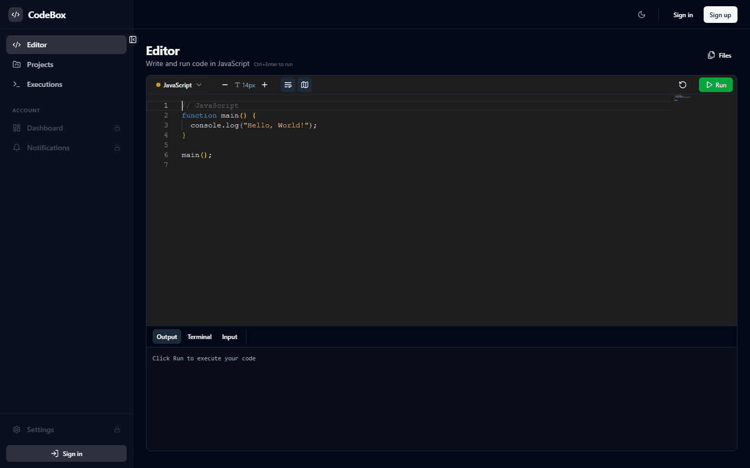This screenshot has height=468, width=750.
Task: Click lock icon beside Notifications
Action: point(117,148)
